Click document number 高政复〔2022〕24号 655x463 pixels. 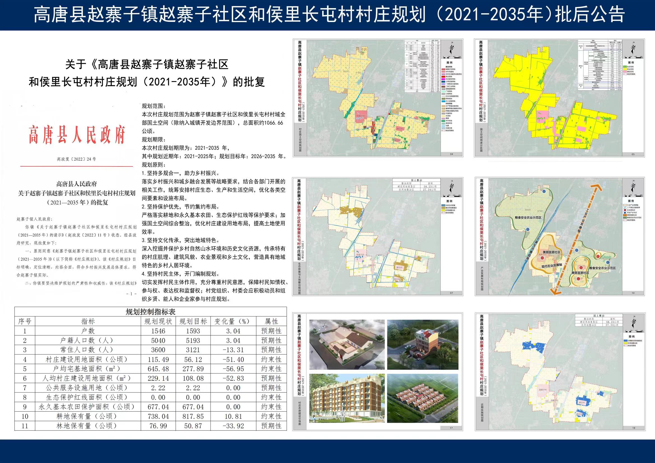click(76, 159)
